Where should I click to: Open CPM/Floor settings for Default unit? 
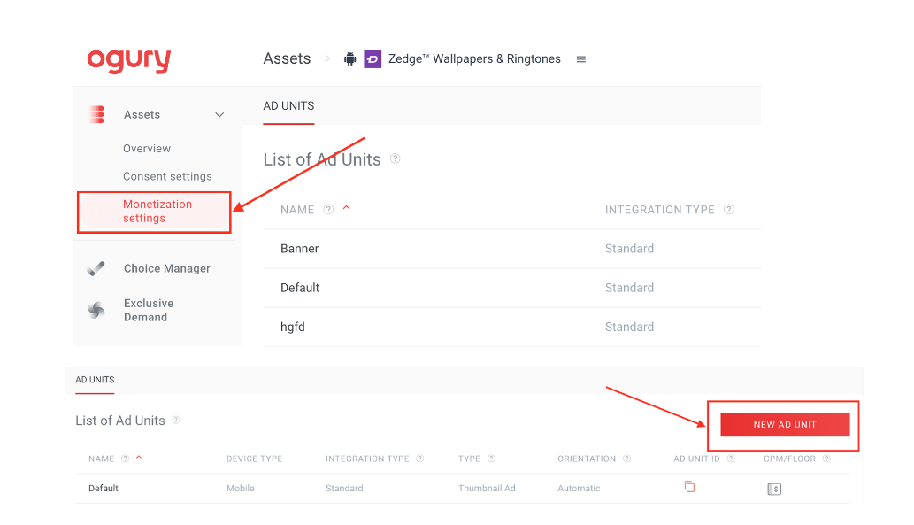point(774,489)
